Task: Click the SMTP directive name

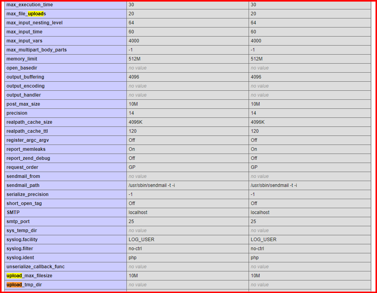Action: tap(13, 212)
